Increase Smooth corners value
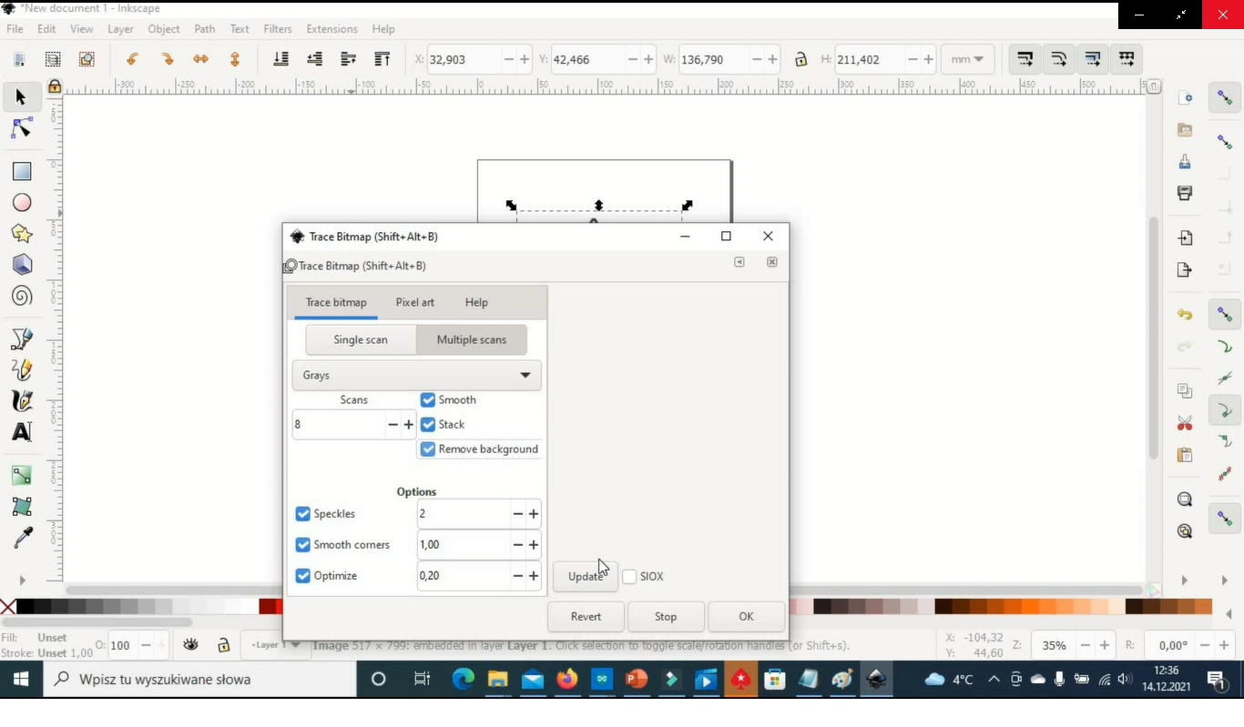The height and width of the screenshot is (727, 1244). (534, 545)
